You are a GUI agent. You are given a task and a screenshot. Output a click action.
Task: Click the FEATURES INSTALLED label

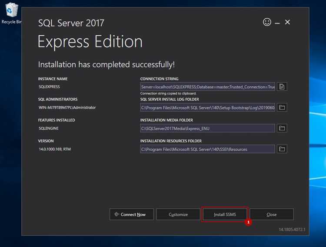57,120
